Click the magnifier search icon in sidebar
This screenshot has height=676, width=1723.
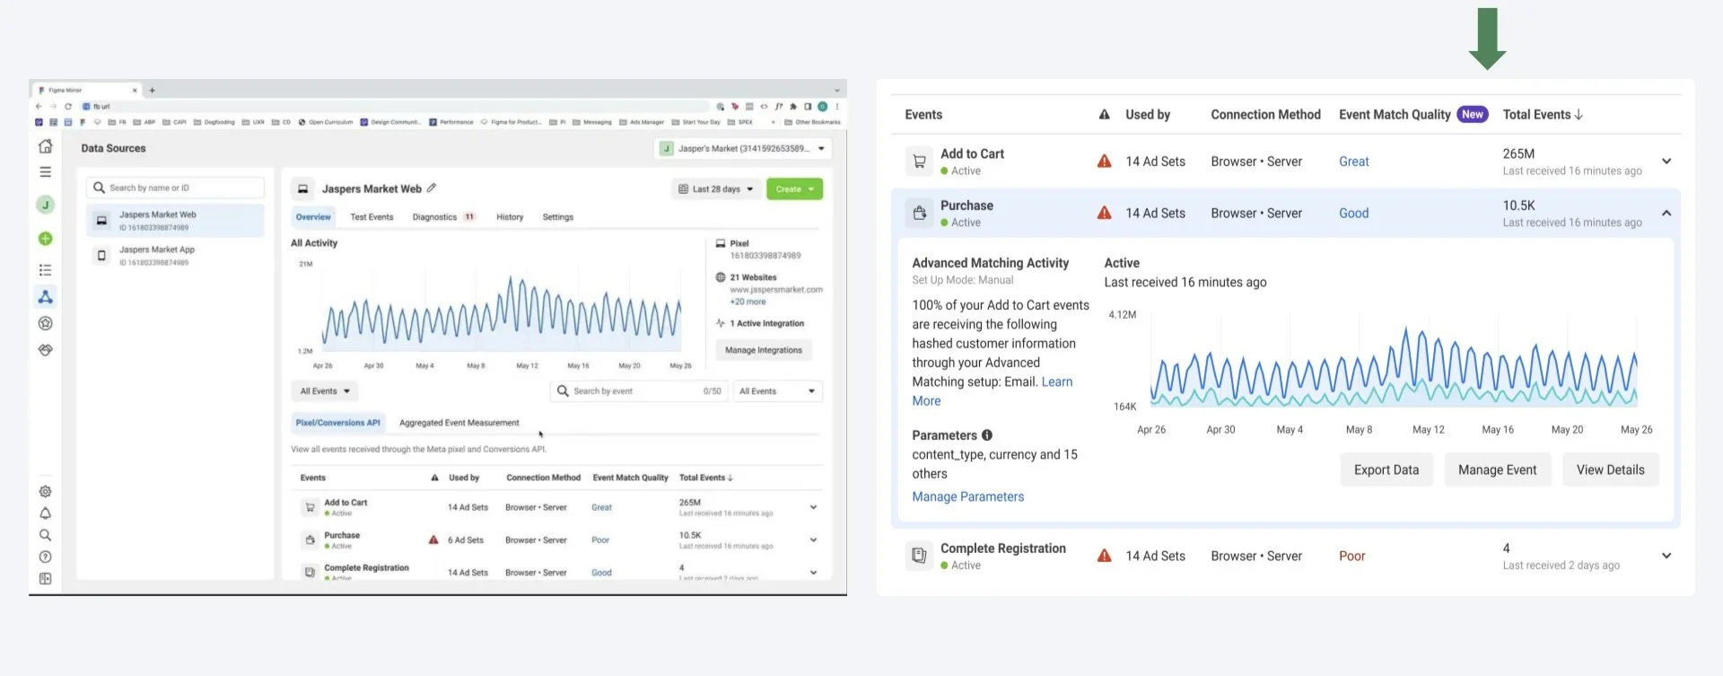(45, 535)
